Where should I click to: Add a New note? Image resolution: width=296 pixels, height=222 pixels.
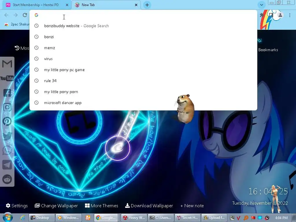point(192,206)
